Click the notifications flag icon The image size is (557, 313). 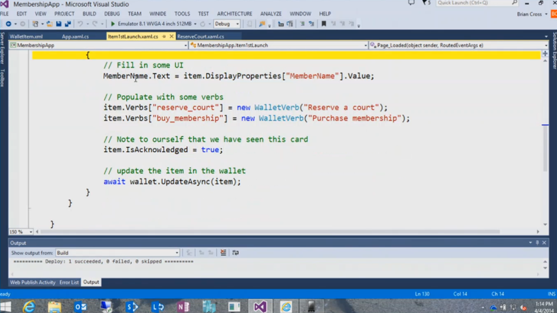coord(424,3)
